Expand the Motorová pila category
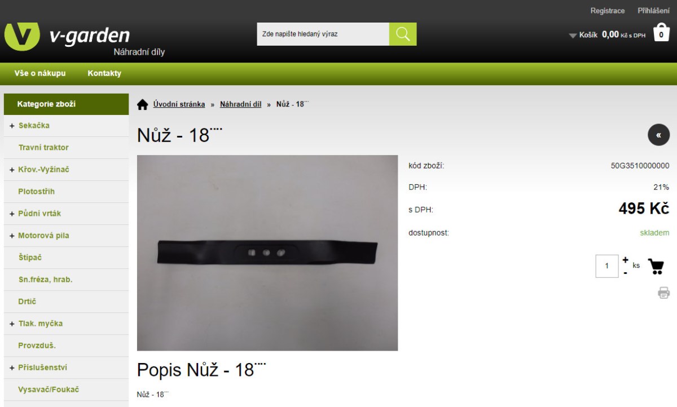The height and width of the screenshot is (407, 677). (x=12, y=236)
